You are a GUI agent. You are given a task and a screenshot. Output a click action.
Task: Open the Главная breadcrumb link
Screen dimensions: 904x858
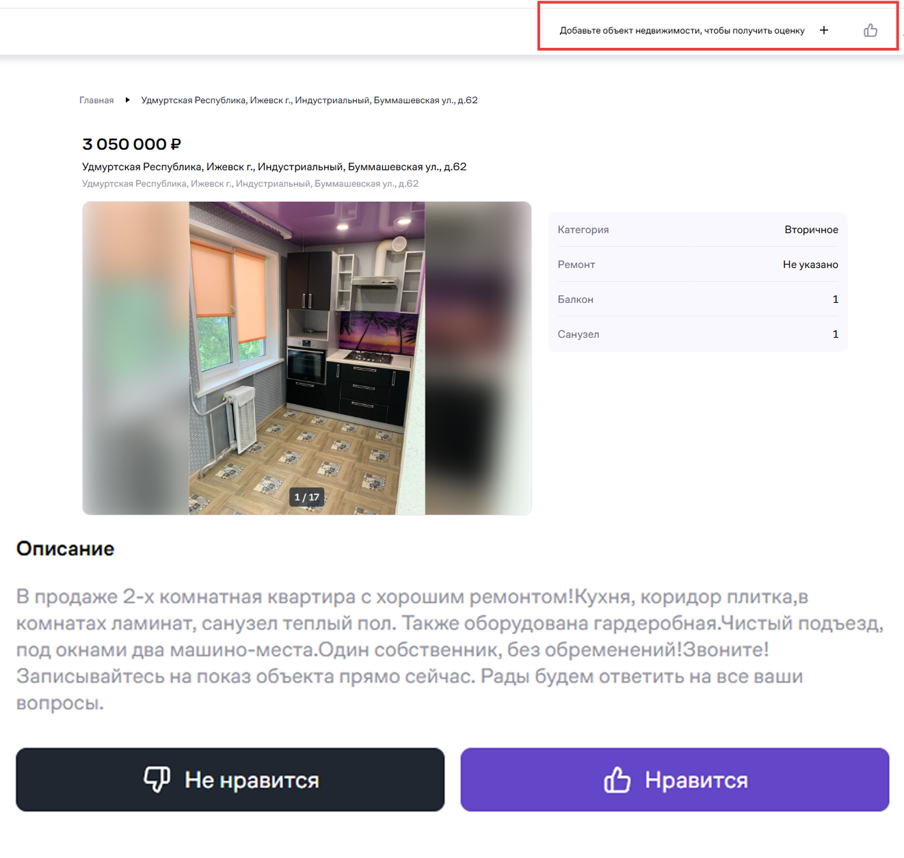coord(96,100)
